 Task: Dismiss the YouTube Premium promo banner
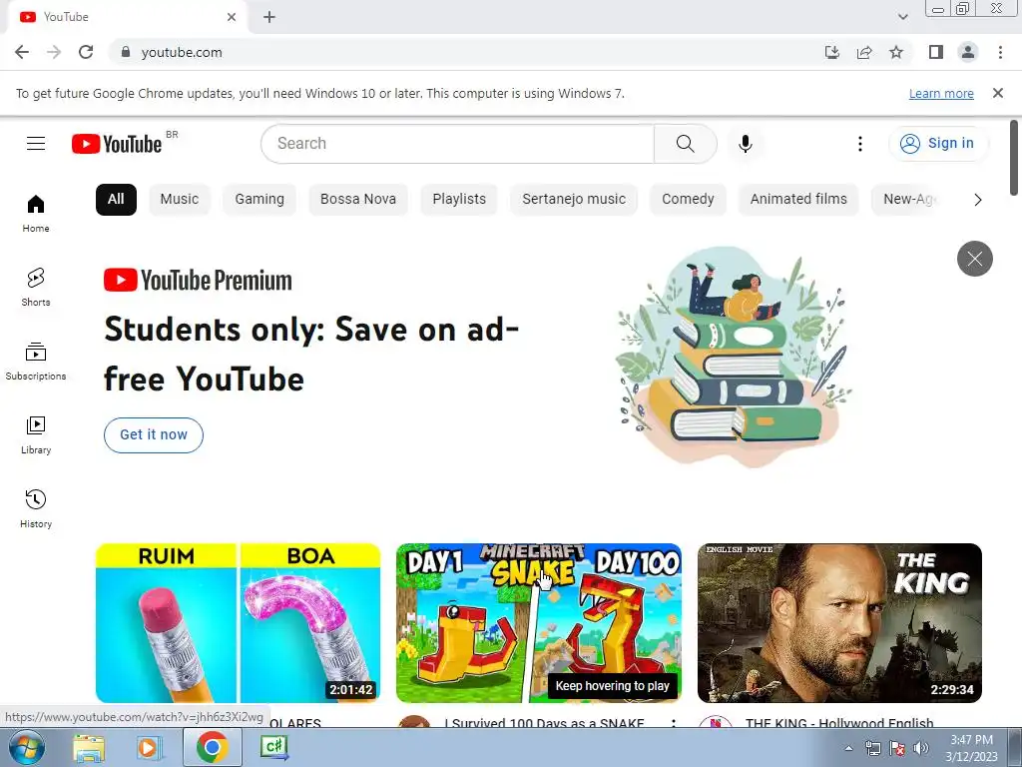point(974,259)
